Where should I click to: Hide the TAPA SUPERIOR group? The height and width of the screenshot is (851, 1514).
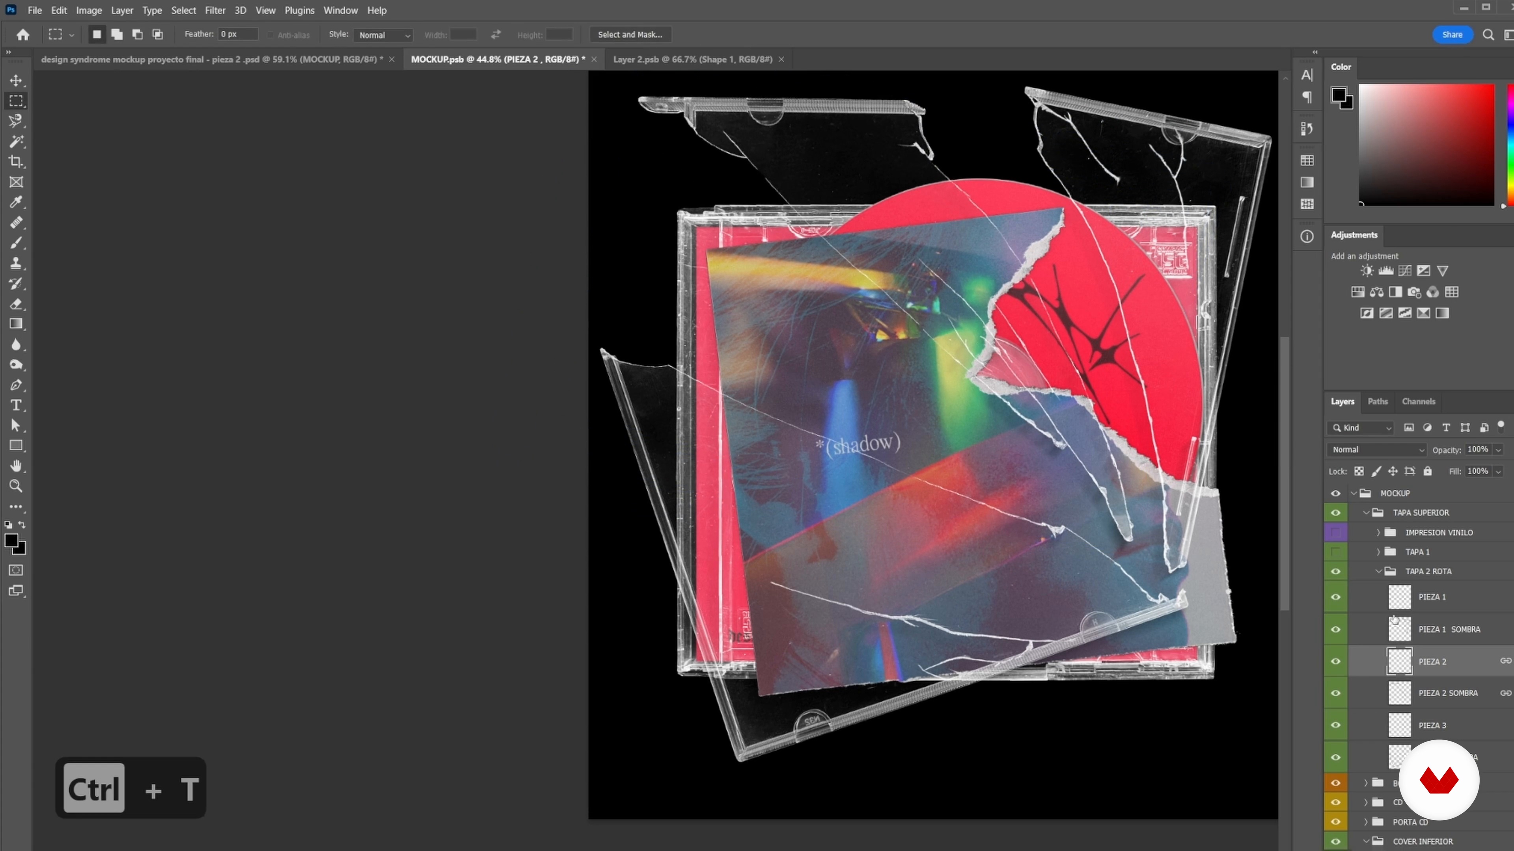point(1335,513)
